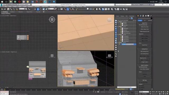Image resolution: width=169 pixels, height=95 pixels.
Task: Click the Affect Pivot Only button
Action: (144, 27)
